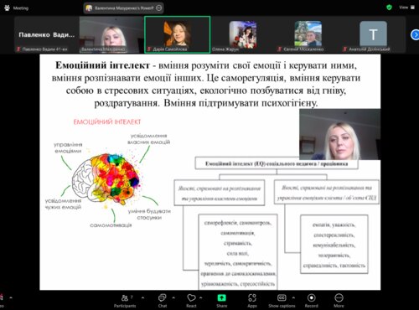Open the Apps panel
The image size is (419, 310).
252,301
